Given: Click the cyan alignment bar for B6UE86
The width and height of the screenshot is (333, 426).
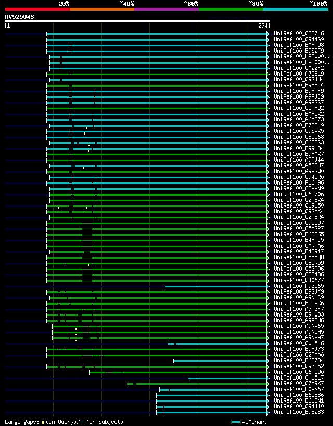Looking at the screenshot, I should pos(212,395).
